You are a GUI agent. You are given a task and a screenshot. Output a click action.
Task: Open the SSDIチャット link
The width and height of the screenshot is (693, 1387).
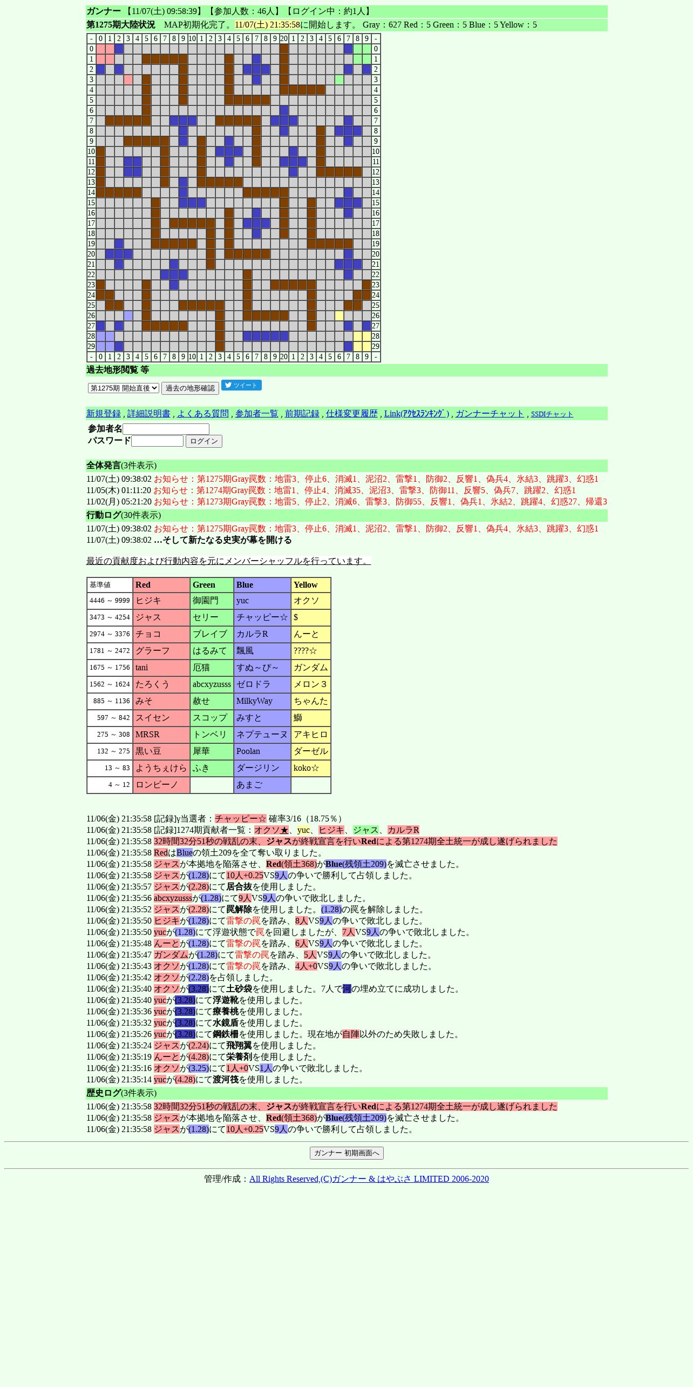[x=552, y=414]
